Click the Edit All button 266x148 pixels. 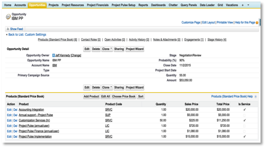point(106,97)
